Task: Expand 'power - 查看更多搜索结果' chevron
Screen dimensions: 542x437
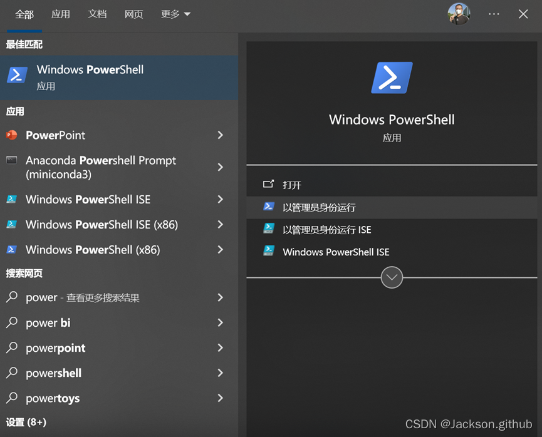Action: (x=220, y=297)
